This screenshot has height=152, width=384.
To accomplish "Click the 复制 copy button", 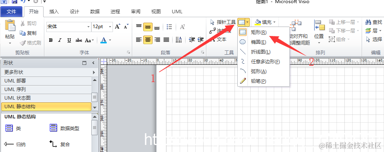I will [x=28, y=33].
